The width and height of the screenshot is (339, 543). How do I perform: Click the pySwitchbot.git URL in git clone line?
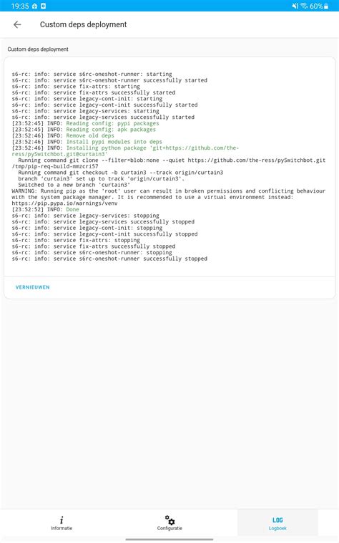(x=257, y=160)
